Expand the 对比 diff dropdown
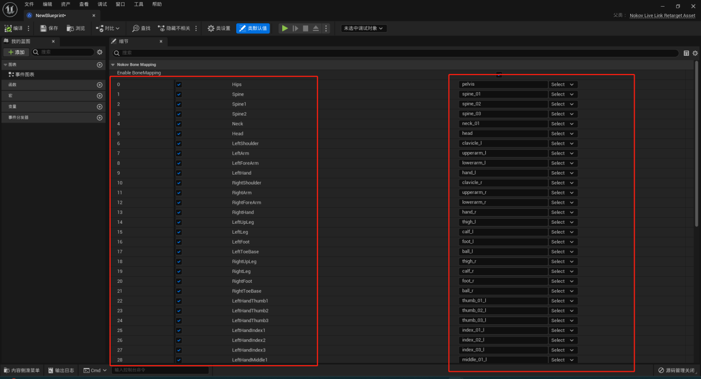The height and width of the screenshot is (379, 701). click(107, 28)
